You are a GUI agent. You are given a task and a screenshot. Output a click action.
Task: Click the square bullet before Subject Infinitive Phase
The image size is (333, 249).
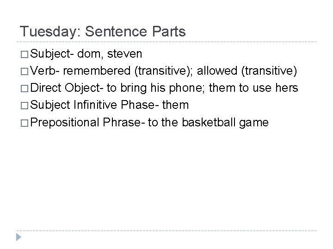click(x=24, y=106)
